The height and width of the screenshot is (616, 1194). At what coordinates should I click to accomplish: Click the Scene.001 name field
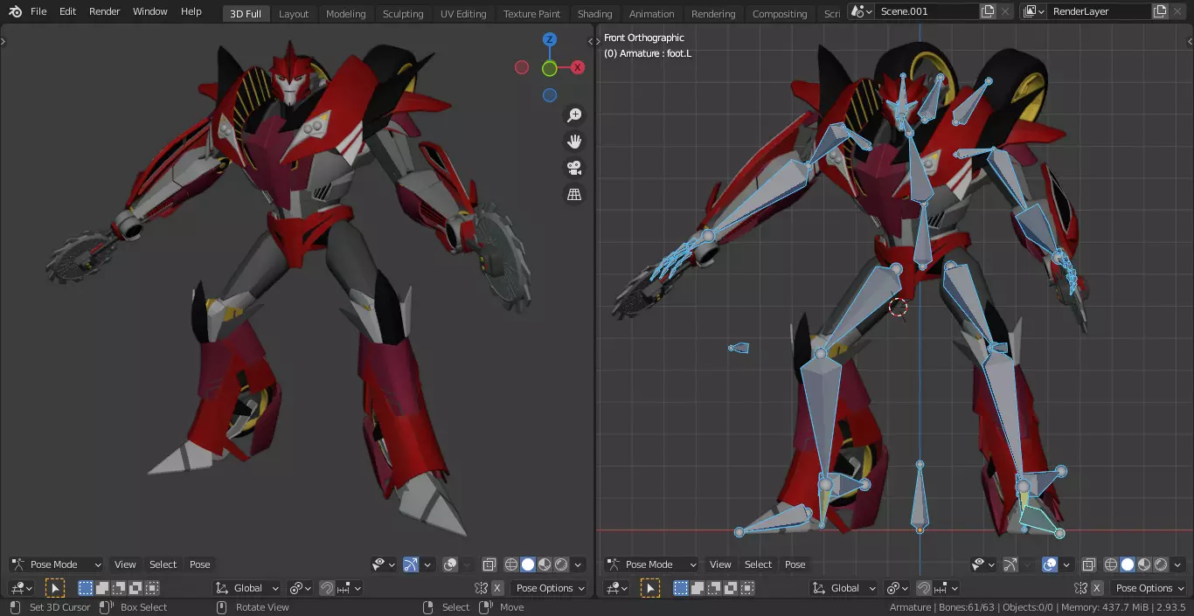[926, 11]
